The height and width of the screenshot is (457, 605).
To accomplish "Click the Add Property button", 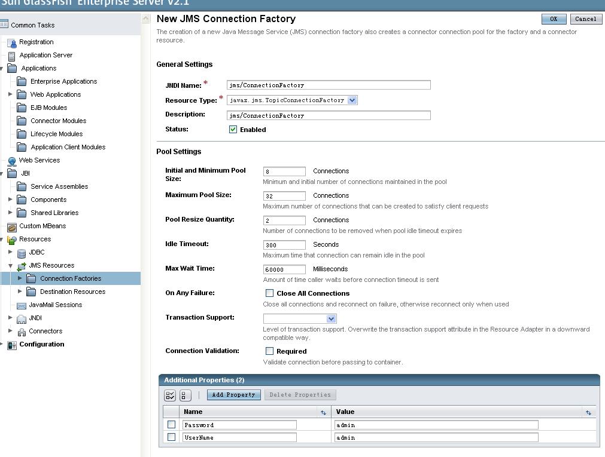I will (234, 395).
